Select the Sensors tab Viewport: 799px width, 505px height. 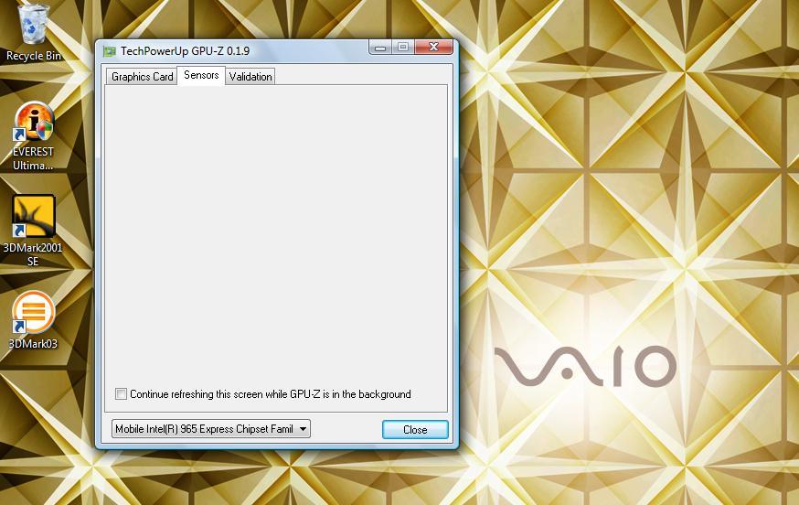[x=201, y=76]
